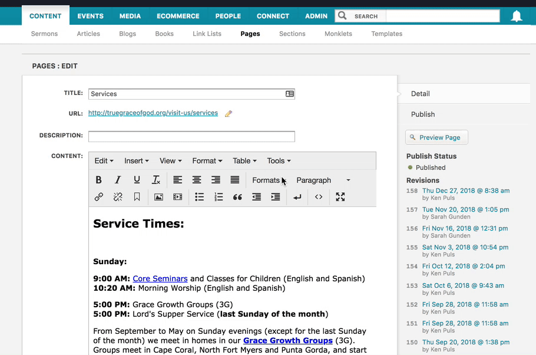Go to Sections subsection
The image size is (536, 355).
coord(292,34)
